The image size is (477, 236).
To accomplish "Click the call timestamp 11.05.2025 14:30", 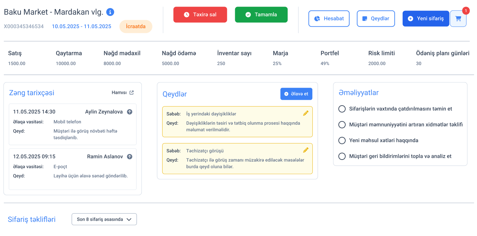I will (x=34, y=112).
